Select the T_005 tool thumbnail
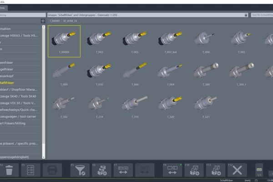 coord(242,41)
